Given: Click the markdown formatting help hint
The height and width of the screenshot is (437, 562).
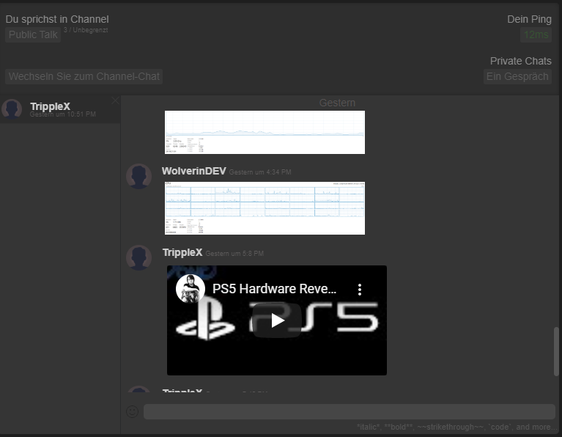Looking at the screenshot, I should 456,427.
